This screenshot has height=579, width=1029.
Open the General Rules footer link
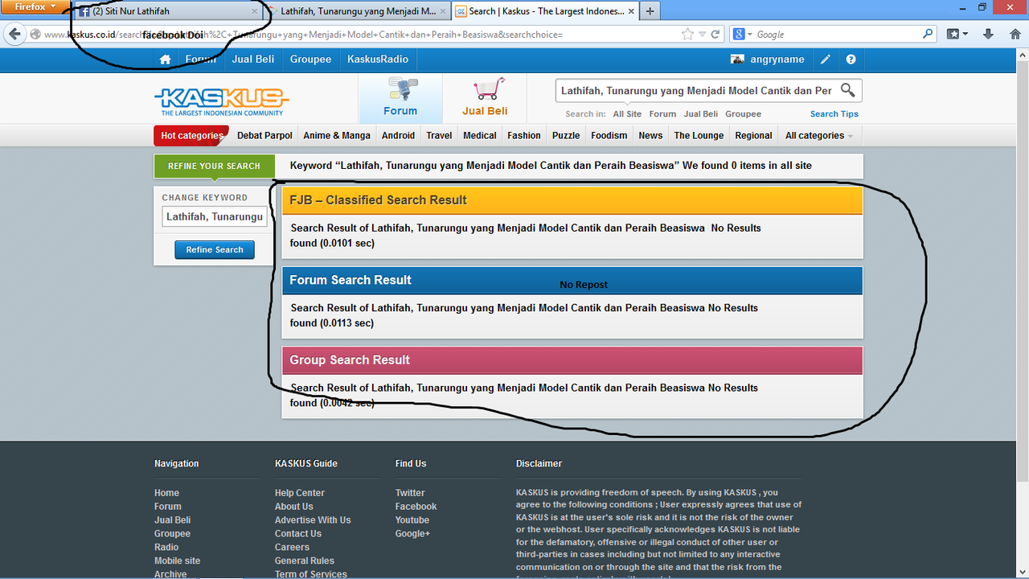pyautogui.click(x=305, y=561)
